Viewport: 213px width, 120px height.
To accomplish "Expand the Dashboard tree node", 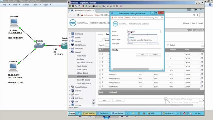I will coord(70,34).
